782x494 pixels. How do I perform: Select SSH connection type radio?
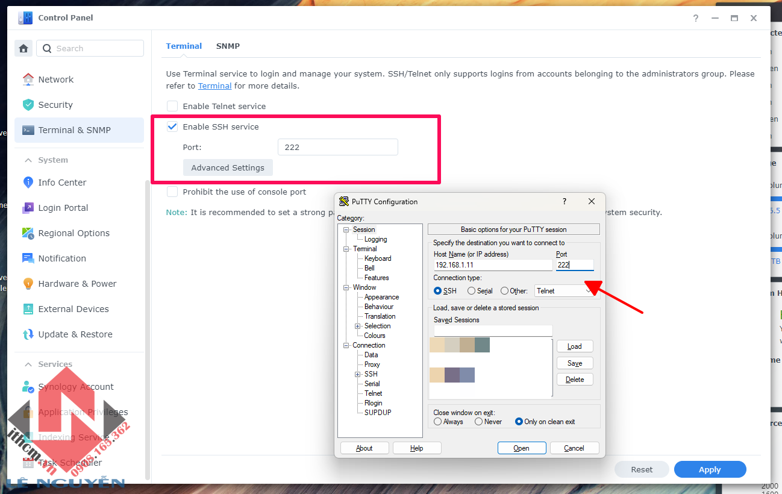438,291
